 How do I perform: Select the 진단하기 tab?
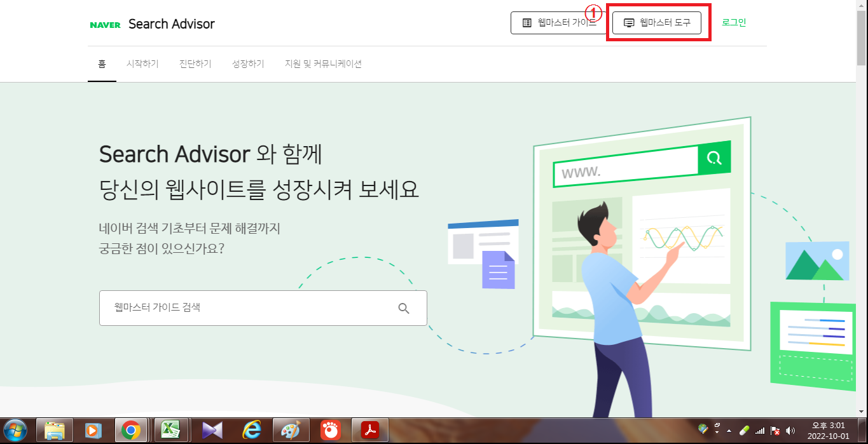[195, 64]
